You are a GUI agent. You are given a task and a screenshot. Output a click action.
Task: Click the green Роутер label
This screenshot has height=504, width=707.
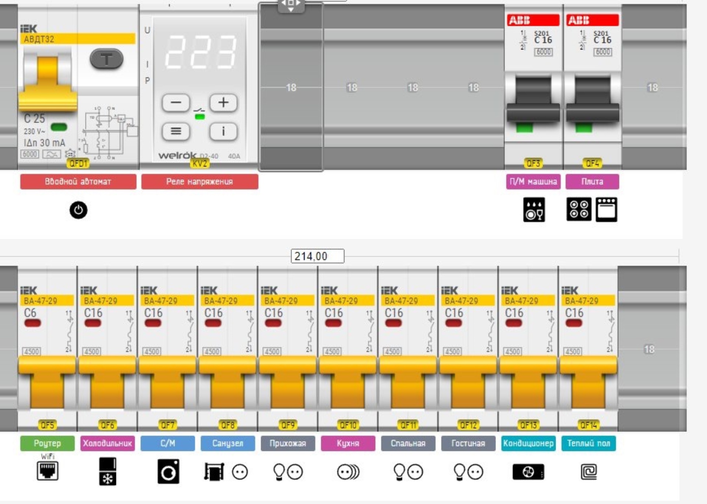coord(47,443)
